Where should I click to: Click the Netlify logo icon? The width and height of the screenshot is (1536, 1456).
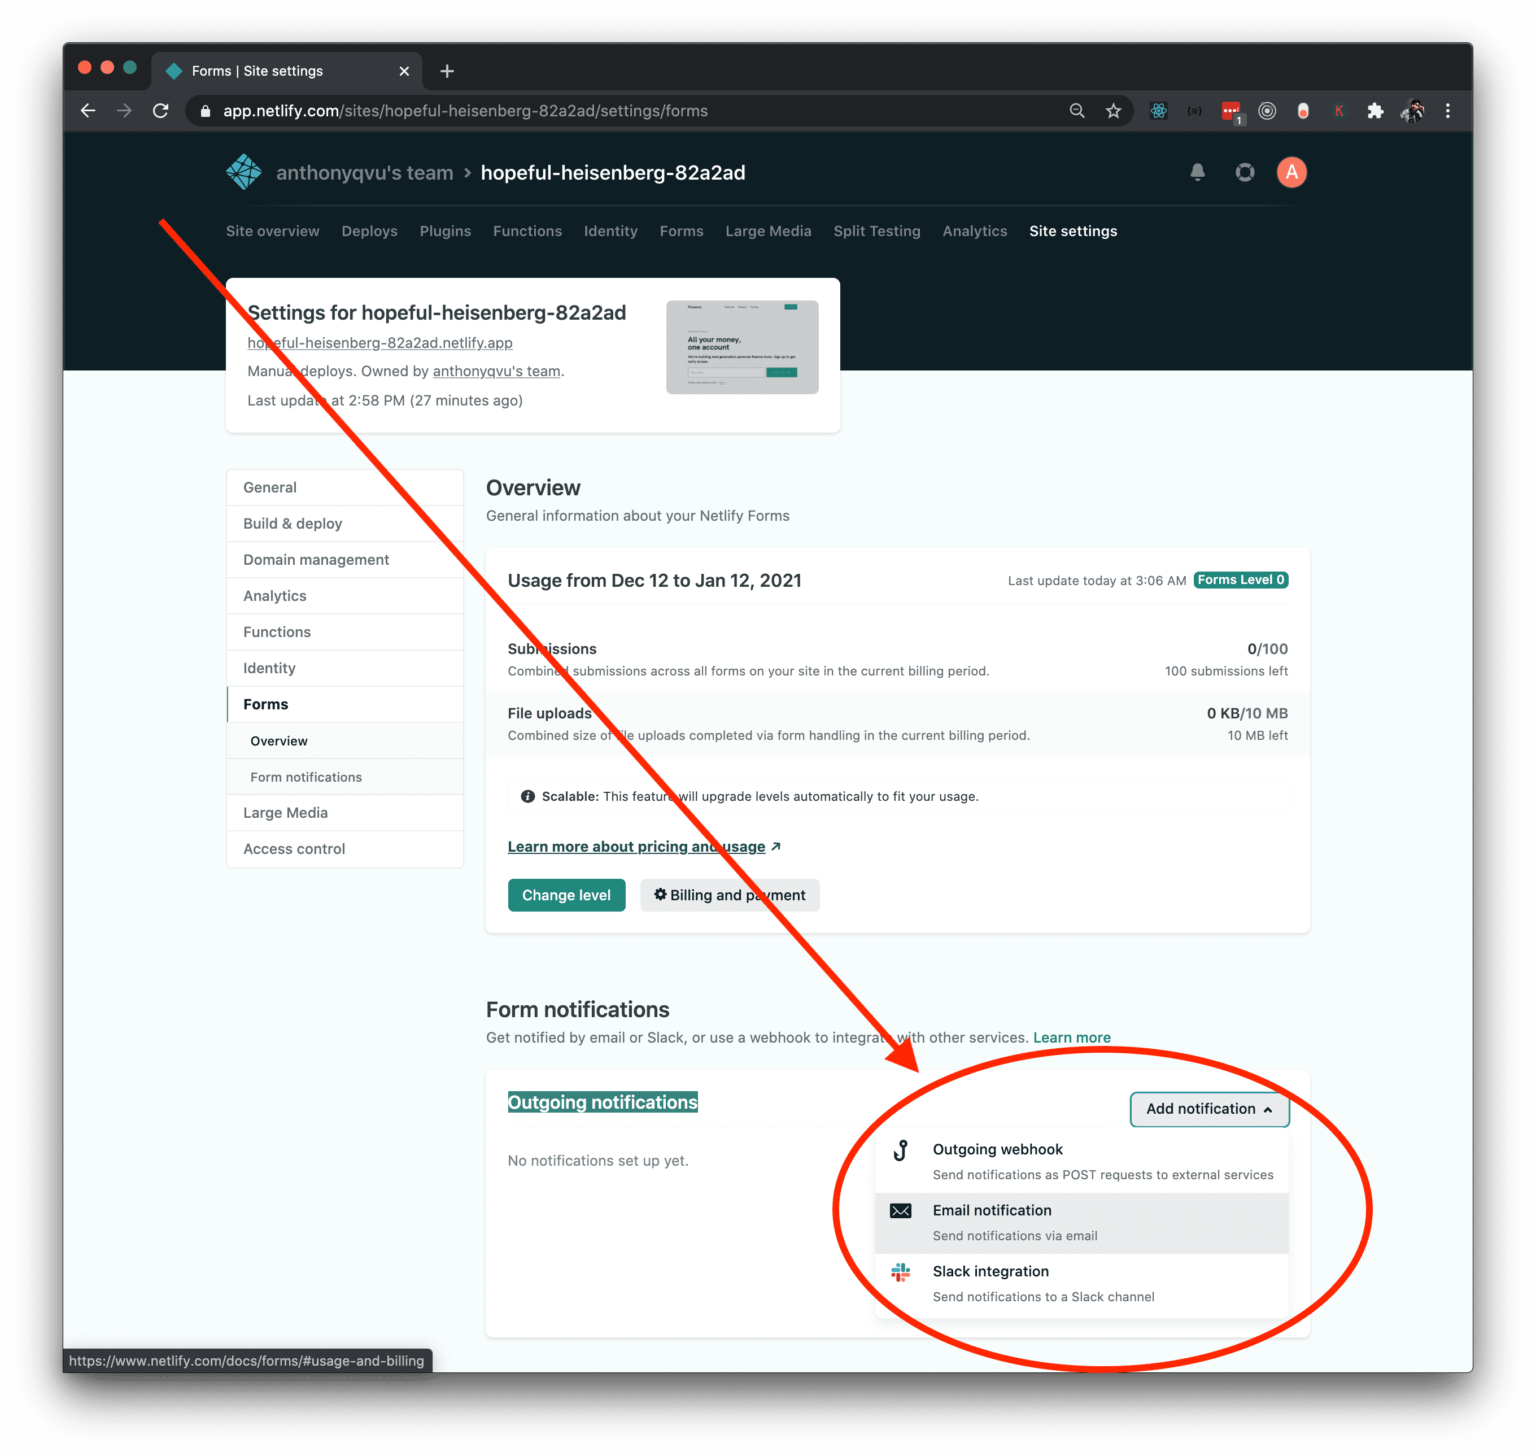(244, 172)
